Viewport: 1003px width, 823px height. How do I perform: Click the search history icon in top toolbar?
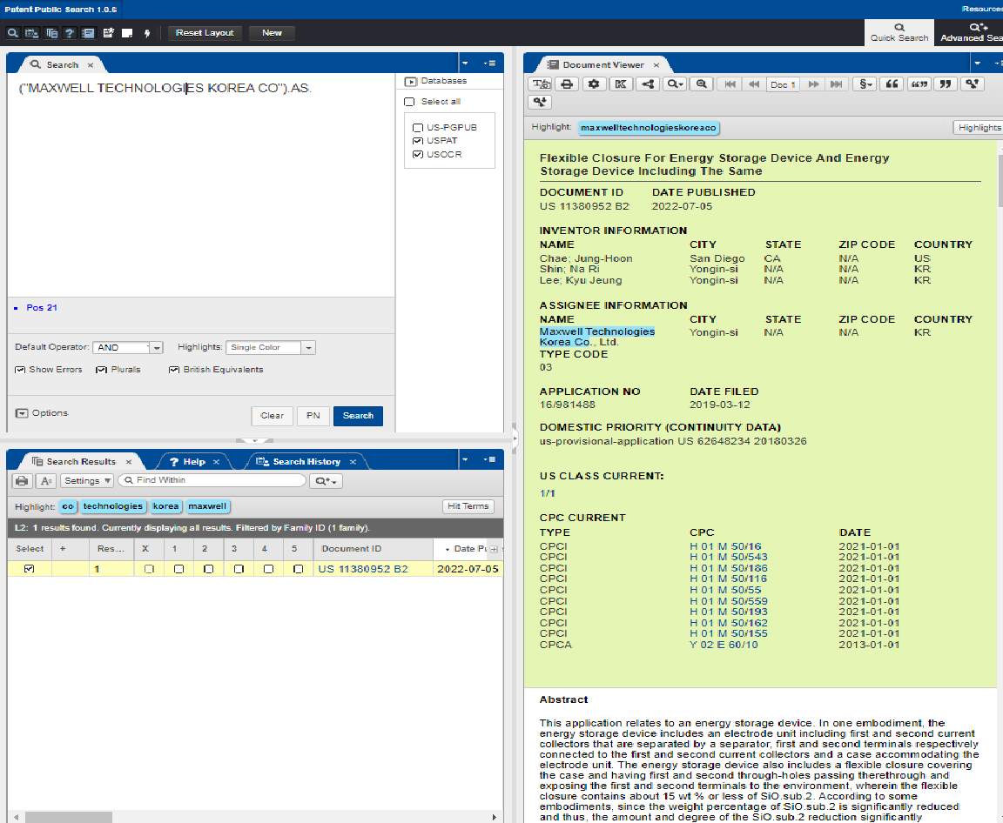31,33
